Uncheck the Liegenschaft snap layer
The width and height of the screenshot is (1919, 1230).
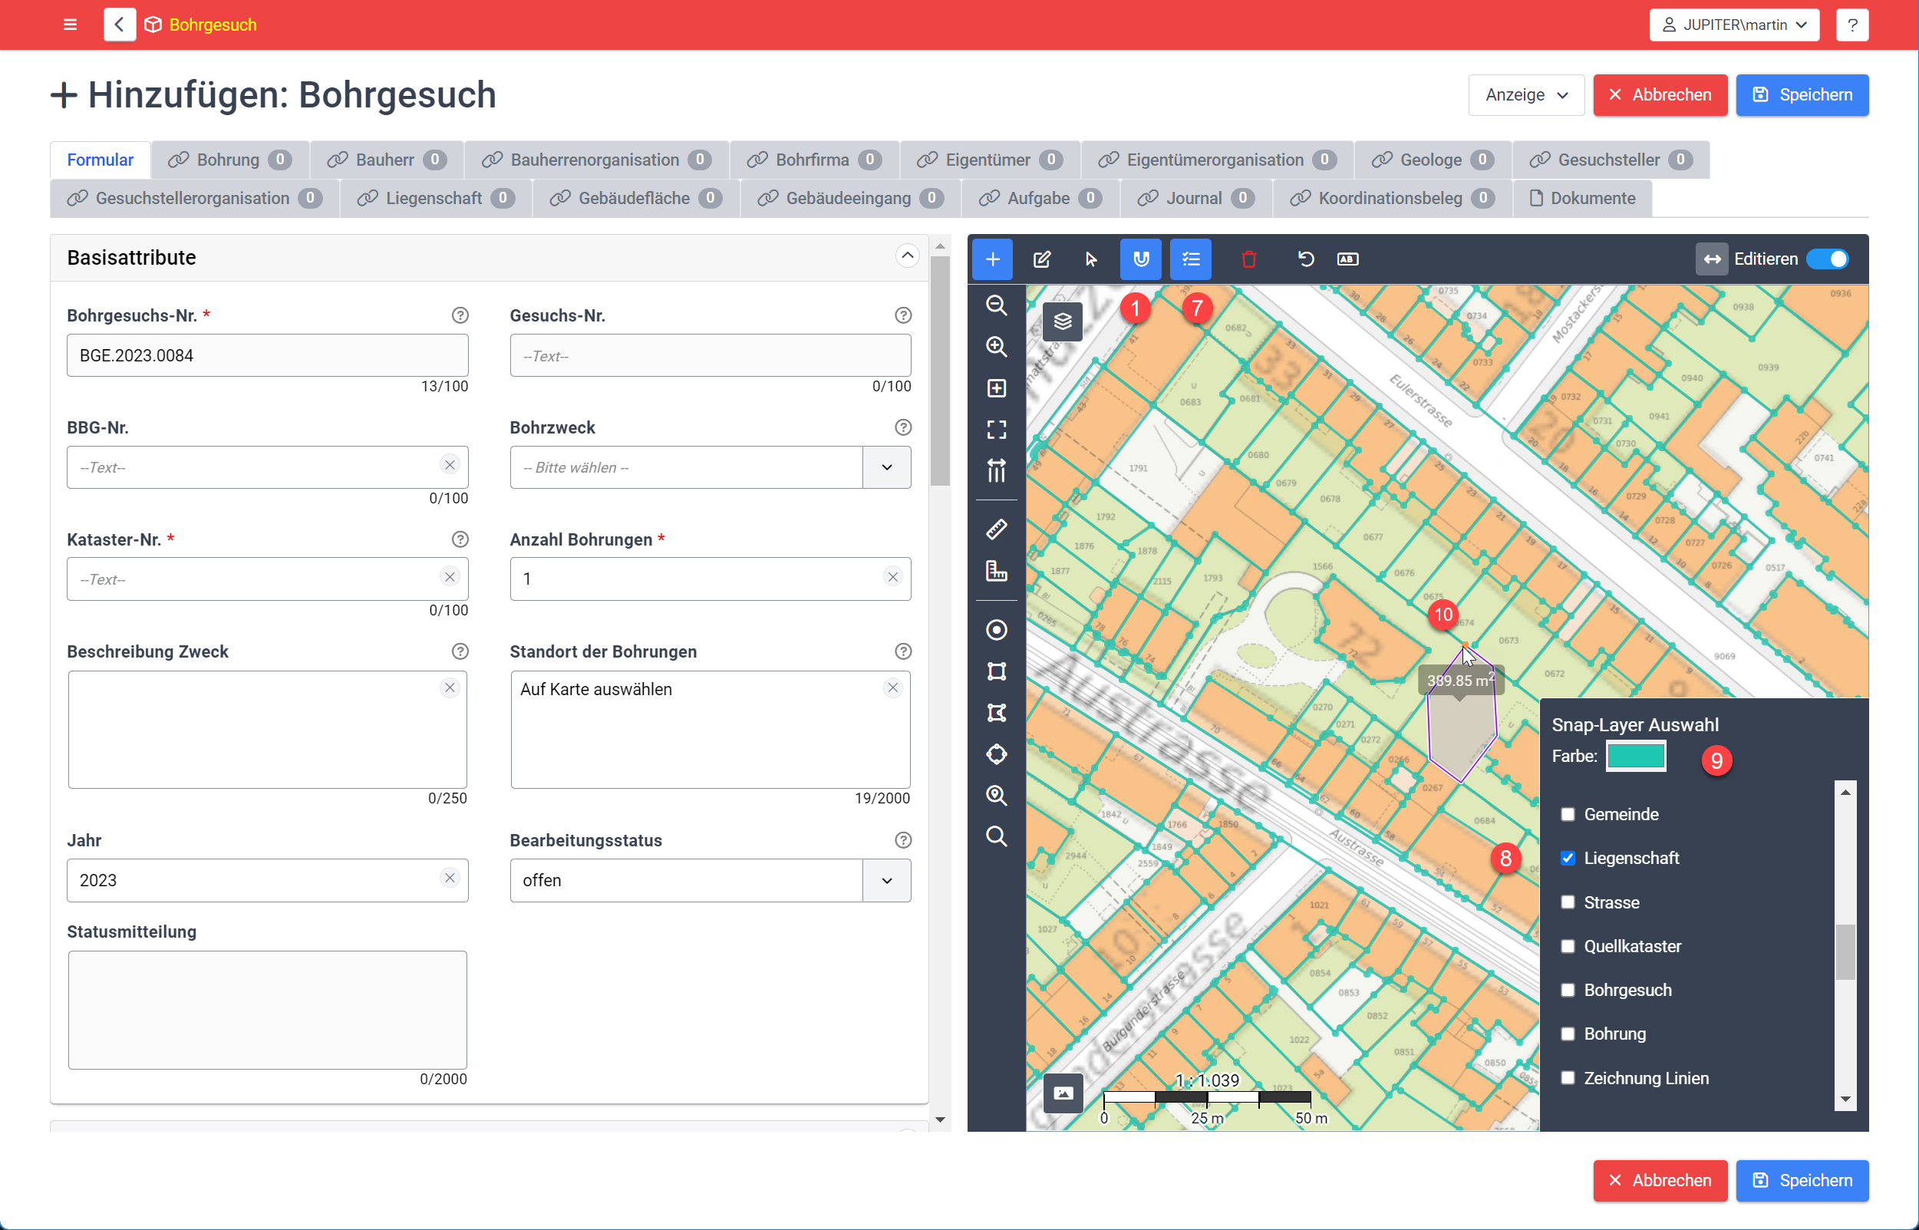point(1568,858)
